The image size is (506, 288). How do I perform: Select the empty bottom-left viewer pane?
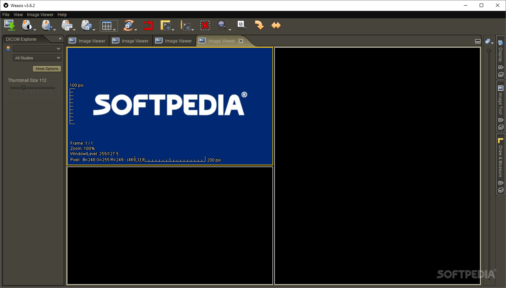coord(170,225)
